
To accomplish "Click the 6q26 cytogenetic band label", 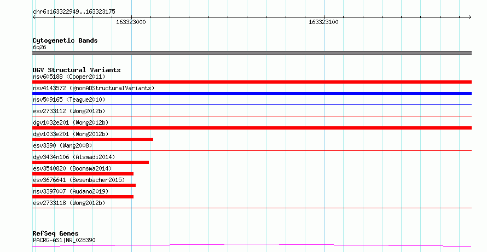I will pyautogui.click(x=39, y=47).
